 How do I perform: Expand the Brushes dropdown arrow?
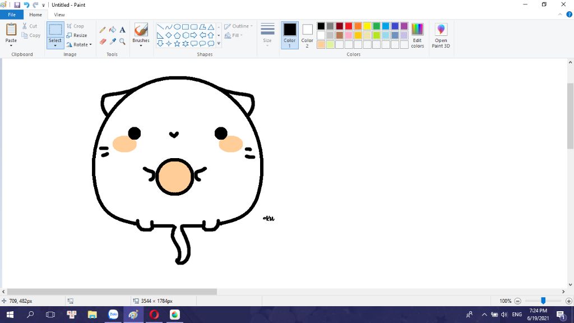[x=141, y=46]
